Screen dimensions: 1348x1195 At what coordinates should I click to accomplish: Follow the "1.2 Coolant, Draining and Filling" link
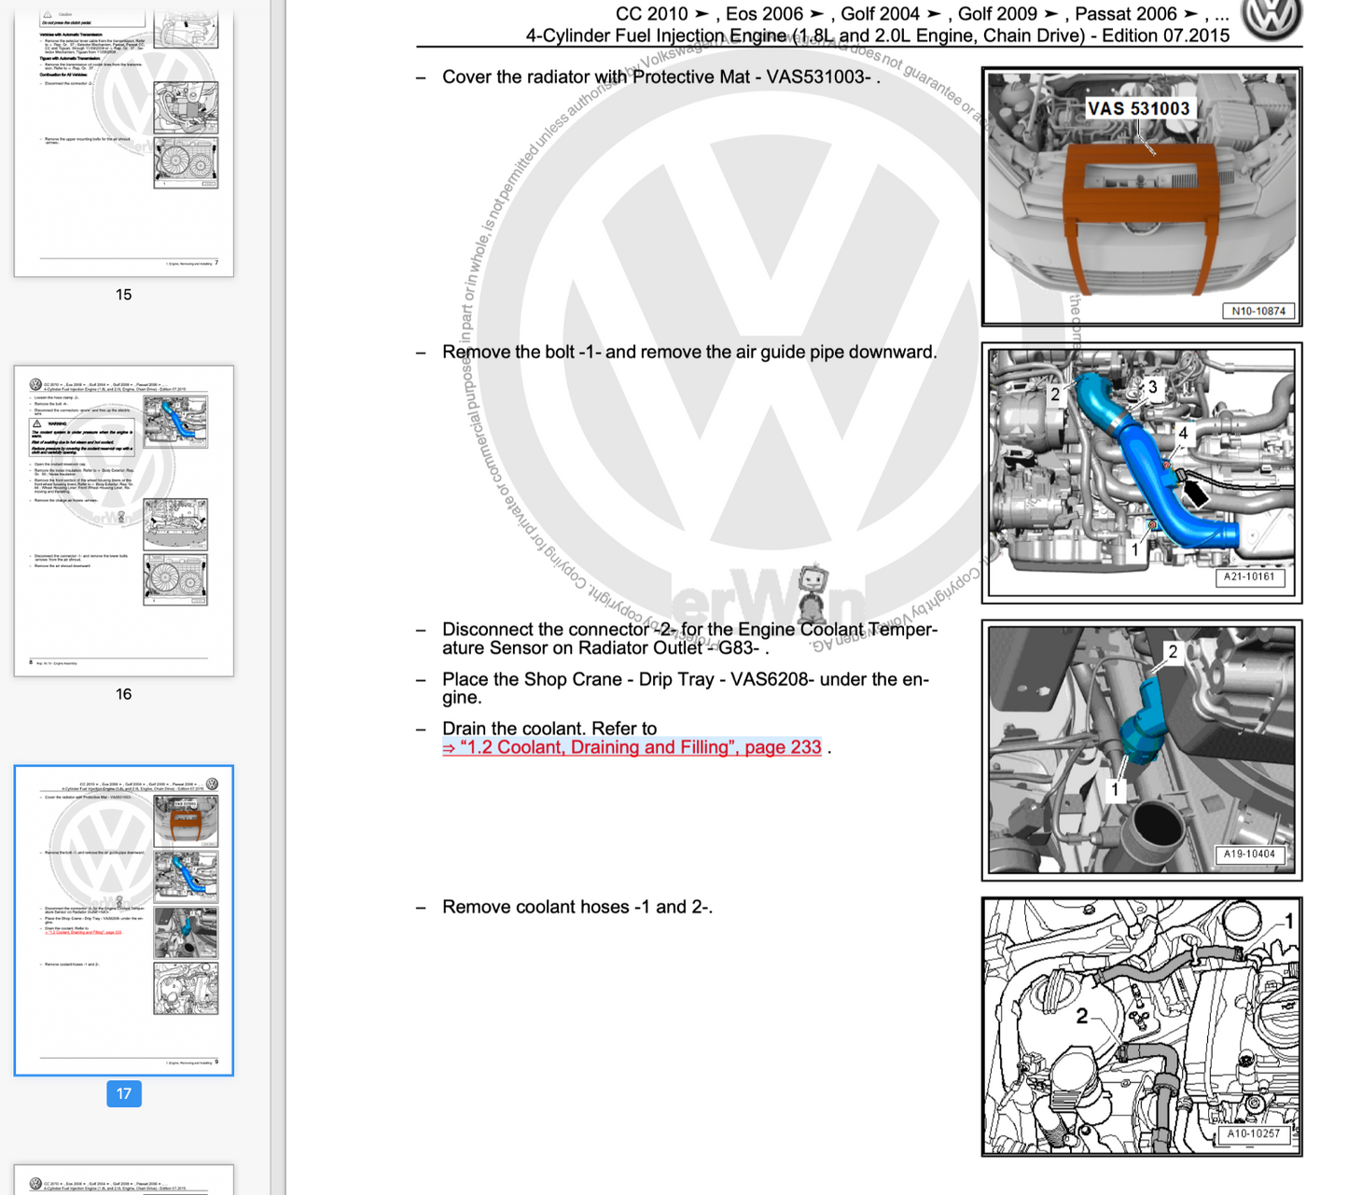coord(632,747)
